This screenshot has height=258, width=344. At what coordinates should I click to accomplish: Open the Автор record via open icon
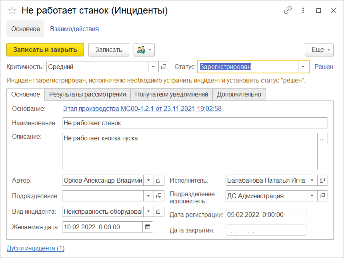(x=159, y=180)
